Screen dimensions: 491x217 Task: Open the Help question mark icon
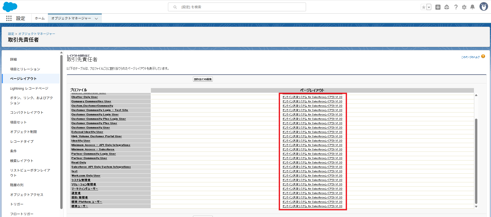tap(456, 7)
